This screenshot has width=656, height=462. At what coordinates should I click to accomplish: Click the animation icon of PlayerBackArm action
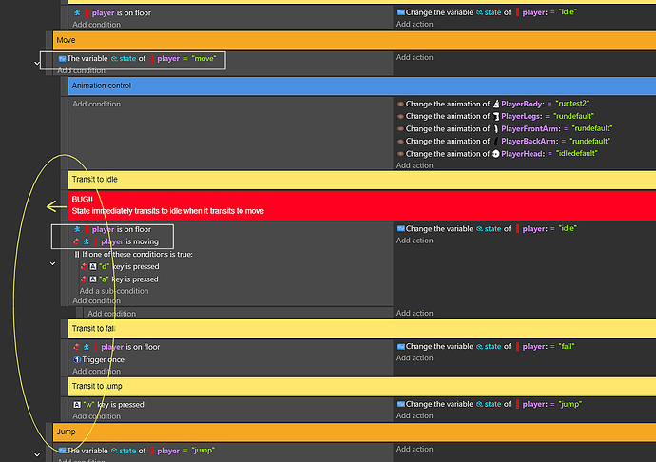click(401, 141)
